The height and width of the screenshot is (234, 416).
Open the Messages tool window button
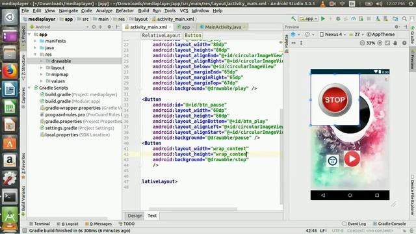coord(98,224)
